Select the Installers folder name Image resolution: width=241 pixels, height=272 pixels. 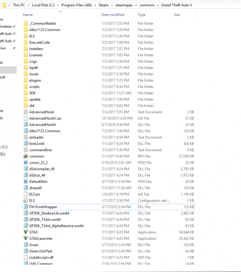[x=36, y=49]
